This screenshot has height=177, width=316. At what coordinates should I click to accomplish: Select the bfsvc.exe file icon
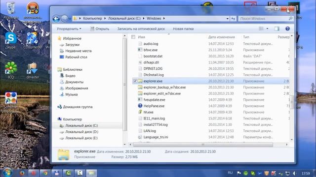click(140, 50)
